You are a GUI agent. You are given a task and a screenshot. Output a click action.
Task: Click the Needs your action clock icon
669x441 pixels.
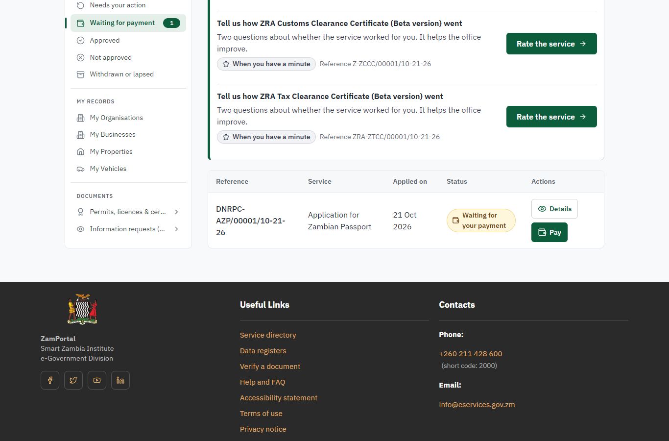click(x=81, y=5)
